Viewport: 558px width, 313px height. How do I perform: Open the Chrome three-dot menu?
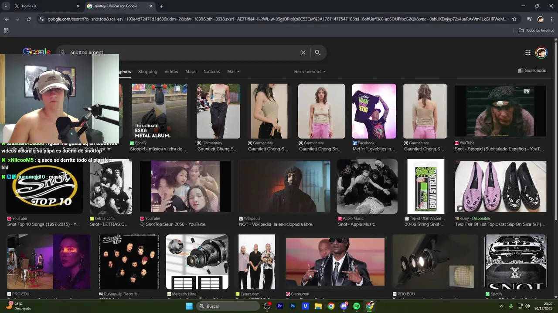click(x=551, y=19)
